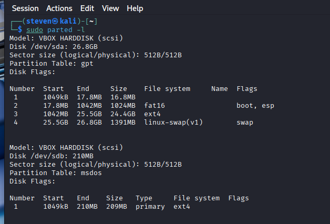The height and width of the screenshot is (224, 330).
Task: Open the Actions menu
Action: (59, 8)
